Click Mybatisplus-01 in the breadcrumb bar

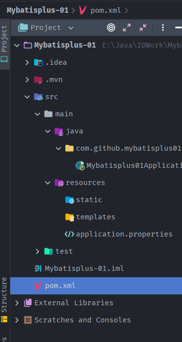click(37, 10)
